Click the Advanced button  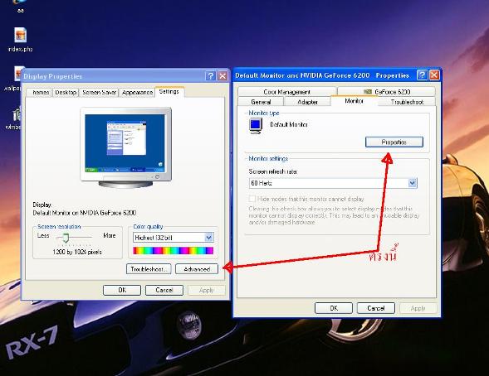point(197,269)
